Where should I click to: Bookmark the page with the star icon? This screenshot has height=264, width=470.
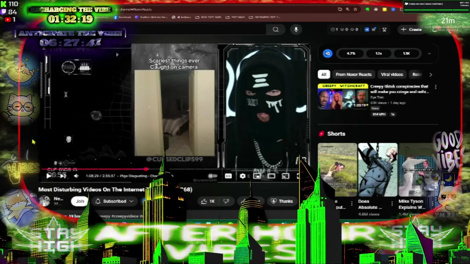pyautogui.click(x=355, y=9)
